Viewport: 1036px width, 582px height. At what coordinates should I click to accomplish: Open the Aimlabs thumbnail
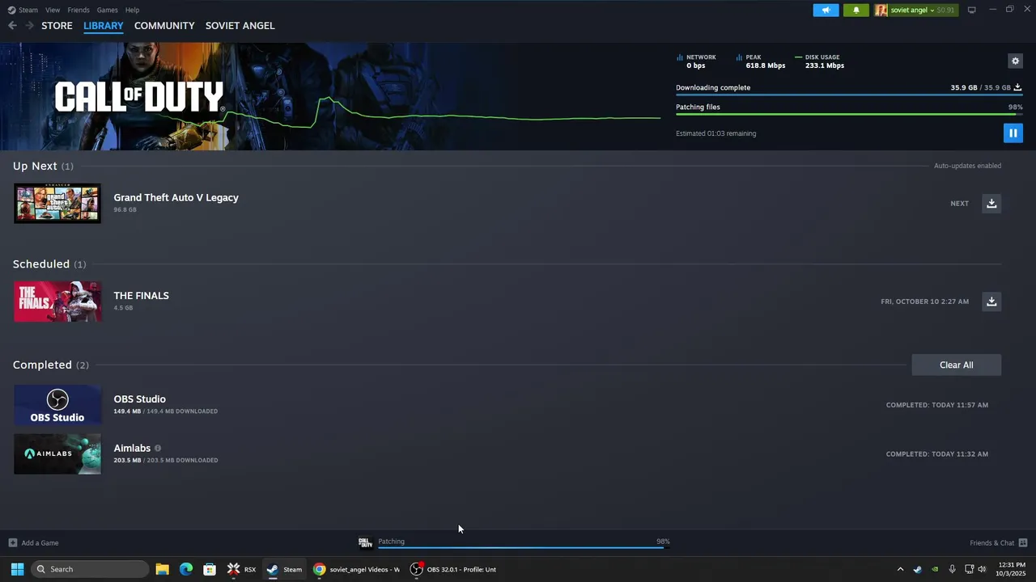click(57, 453)
